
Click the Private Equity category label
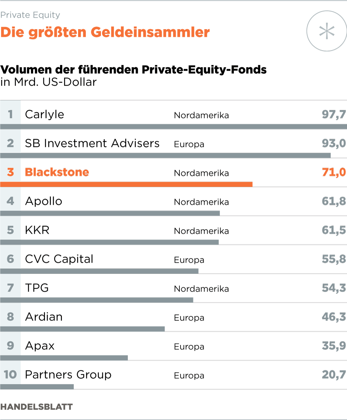click(x=30, y=15)
